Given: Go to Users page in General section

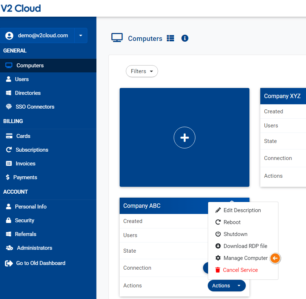Looking at the screenshot, I should coord(48,79).
